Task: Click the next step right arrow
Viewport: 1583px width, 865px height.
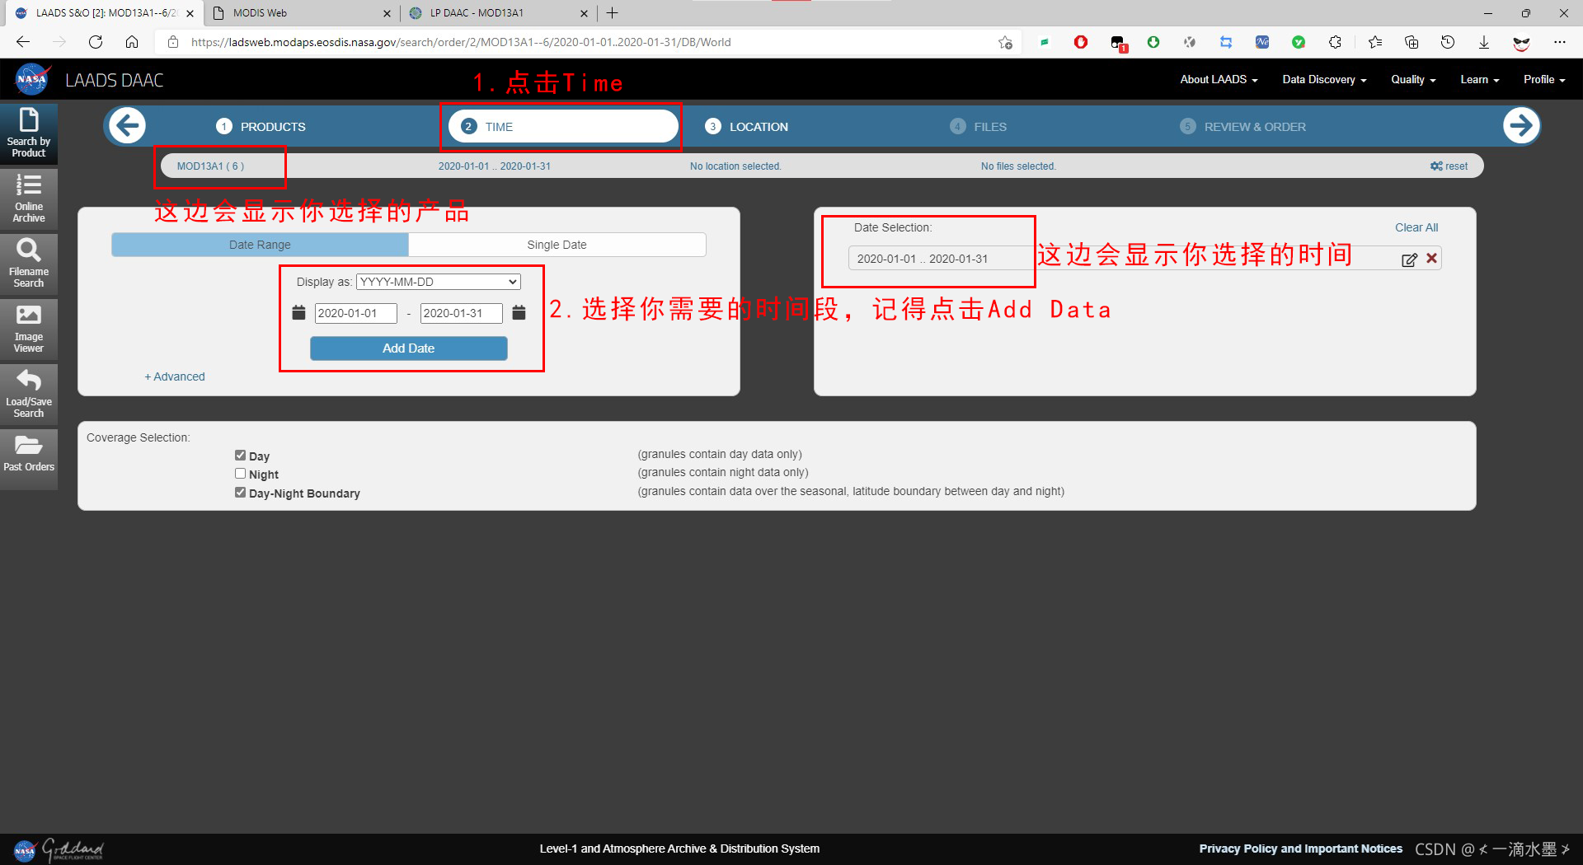Action: point(1520,126)
